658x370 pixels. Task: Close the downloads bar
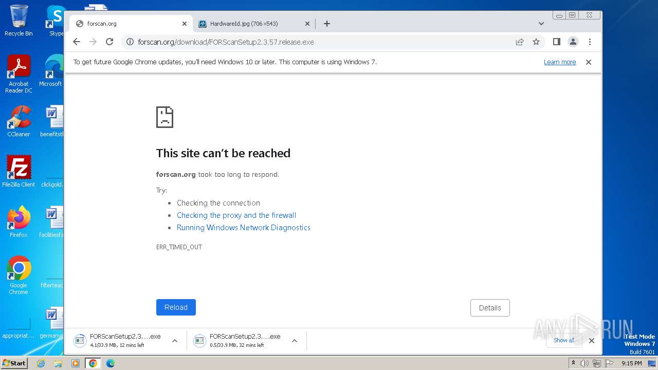592,340
